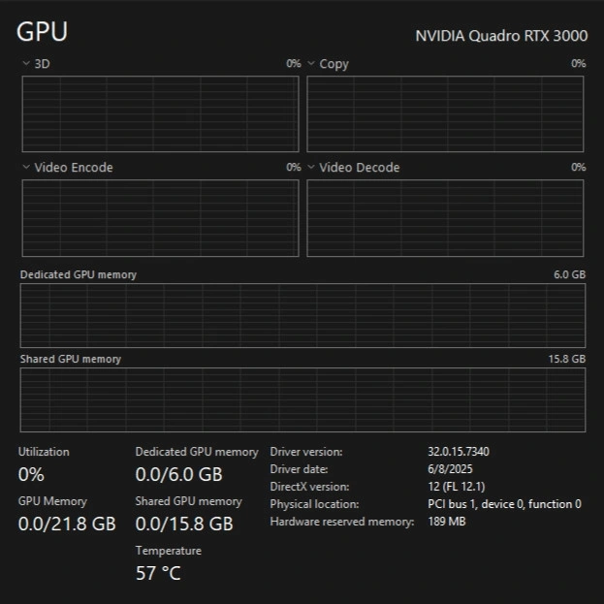Click the Copy engine graph
The height and width of the screenshot is (604, 604).
(x=445, y=113)
